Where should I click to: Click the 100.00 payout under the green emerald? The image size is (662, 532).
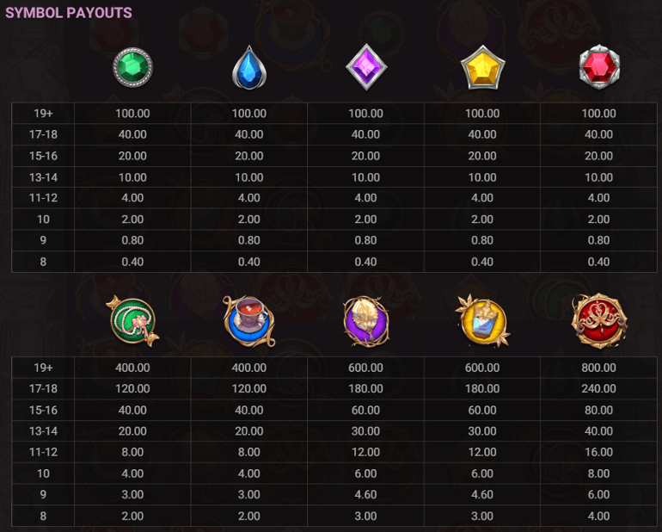point(132,114)
